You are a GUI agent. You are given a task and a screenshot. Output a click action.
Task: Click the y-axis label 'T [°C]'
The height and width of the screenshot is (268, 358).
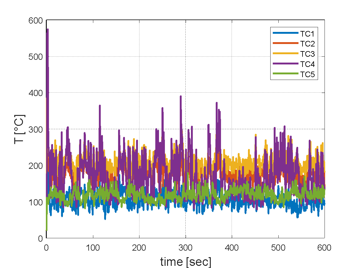pyautogui.click(x=19, y=129)
